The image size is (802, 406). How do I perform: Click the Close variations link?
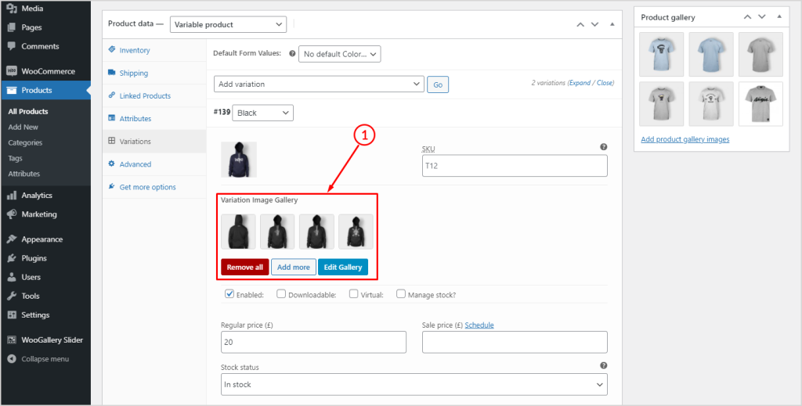click(x=604, y=83)
